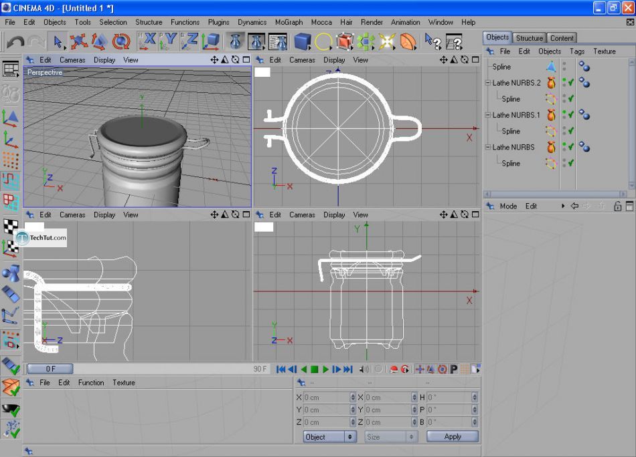
Task: Select the Move tool icon
Action: 79,41
